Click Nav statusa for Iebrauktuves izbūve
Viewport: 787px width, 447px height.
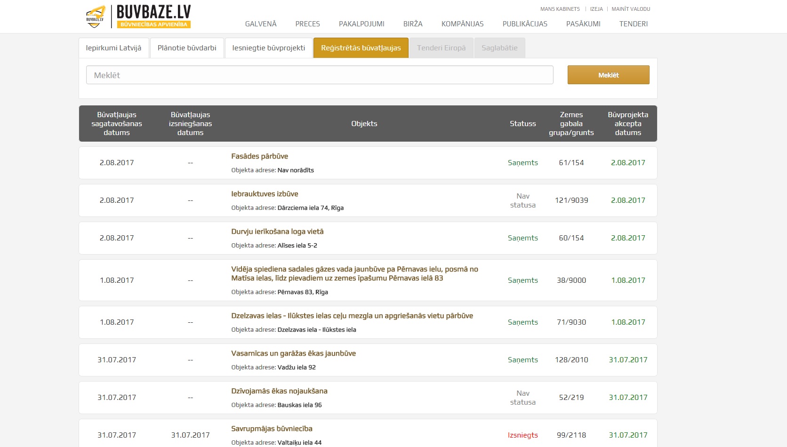523,200
